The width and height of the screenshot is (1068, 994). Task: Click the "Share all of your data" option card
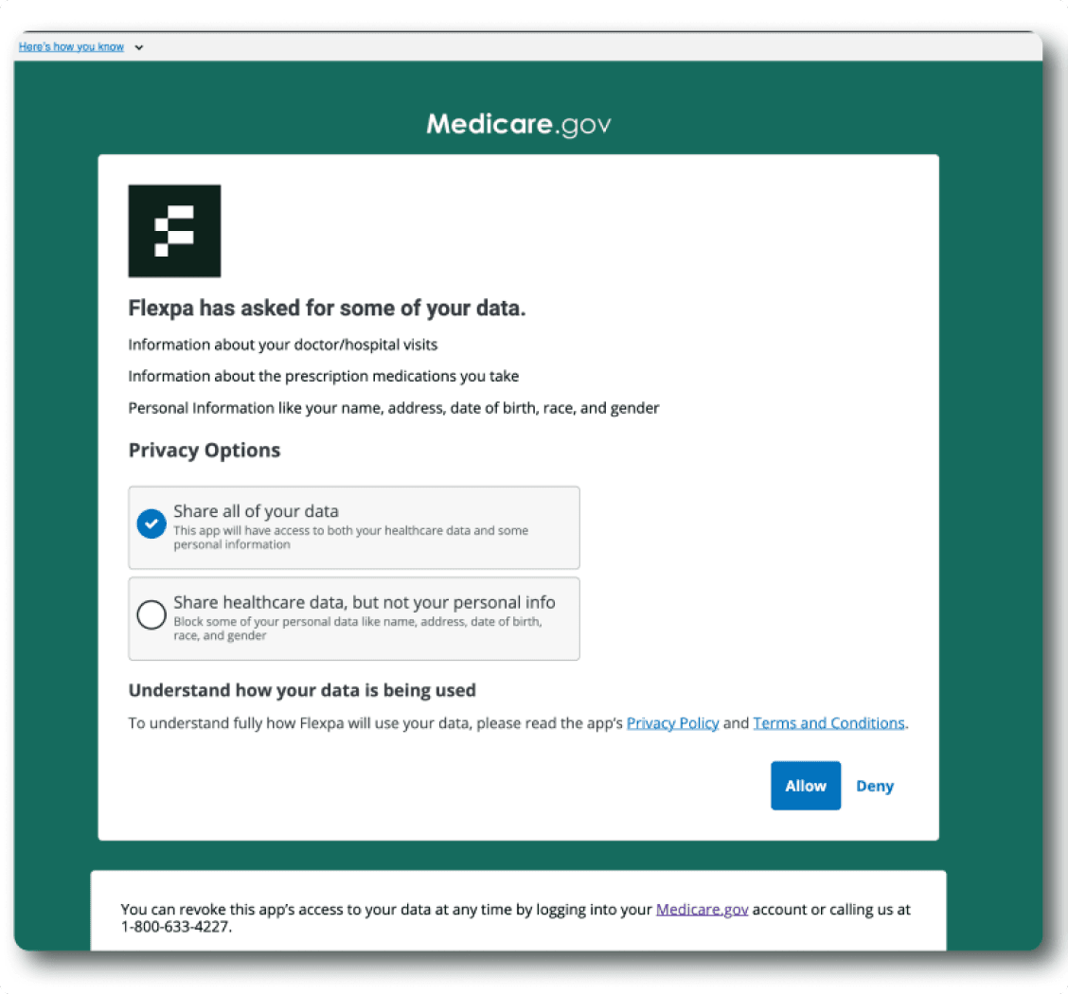click(354, 527)
